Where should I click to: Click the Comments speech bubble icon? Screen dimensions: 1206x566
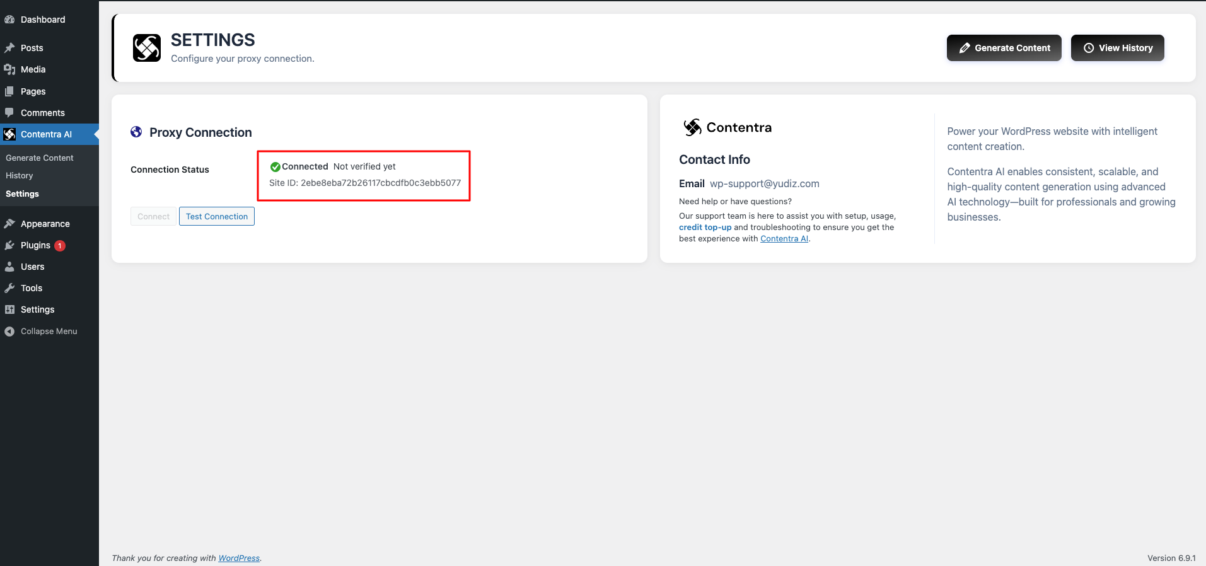click(9, 113)
